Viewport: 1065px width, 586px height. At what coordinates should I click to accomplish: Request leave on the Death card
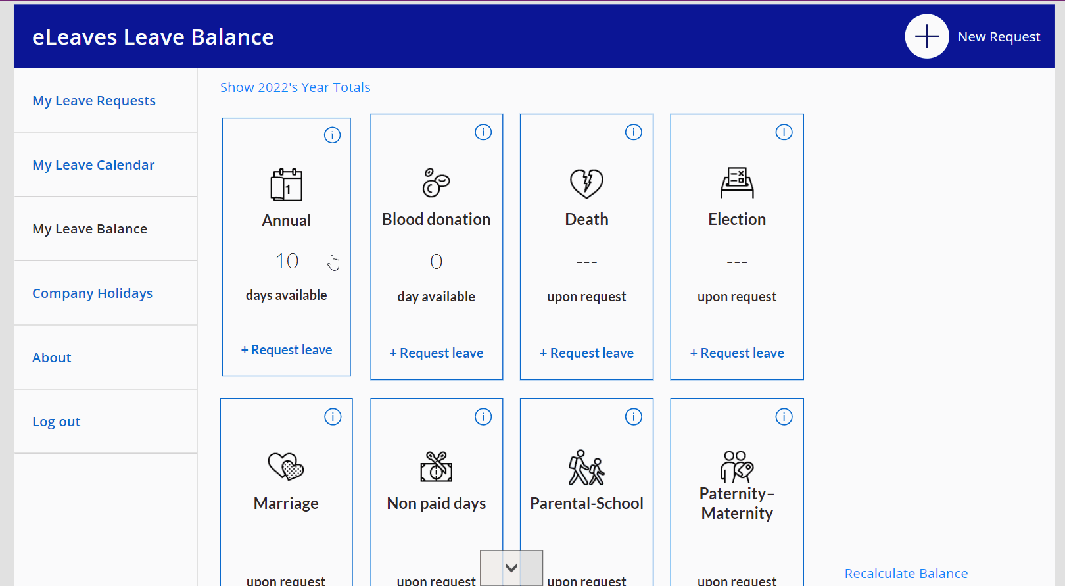pos(586,353)
